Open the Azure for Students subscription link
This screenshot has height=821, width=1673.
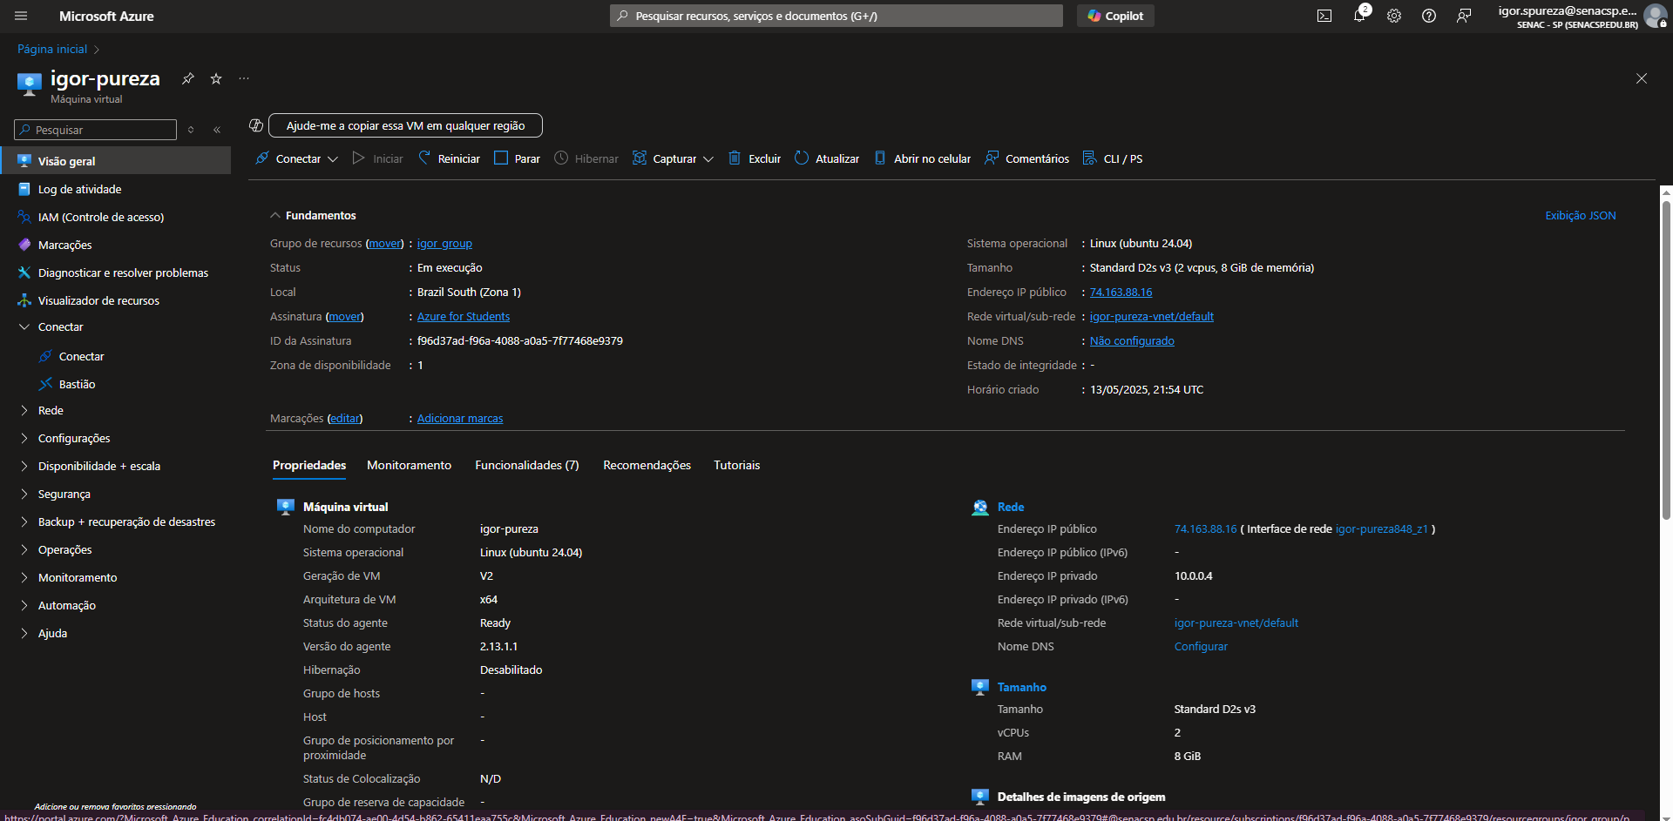[x=464, y=316]
